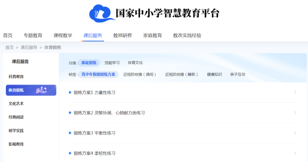Expand the 锻炼方案4 柔韧性练习 chevron arrow
The width and height of the screenshot is (308, 162).
295,153
